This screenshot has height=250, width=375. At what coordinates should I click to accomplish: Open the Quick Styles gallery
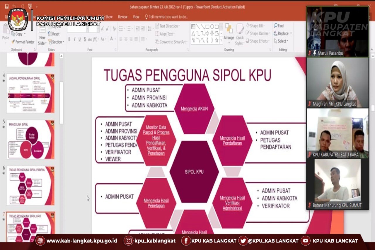(240, 34)
